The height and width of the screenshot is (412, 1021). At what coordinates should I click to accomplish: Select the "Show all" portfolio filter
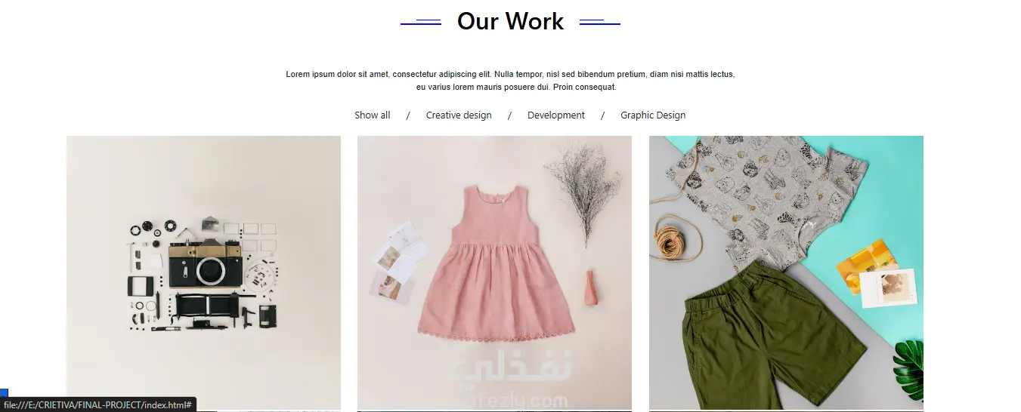point(372,115)
